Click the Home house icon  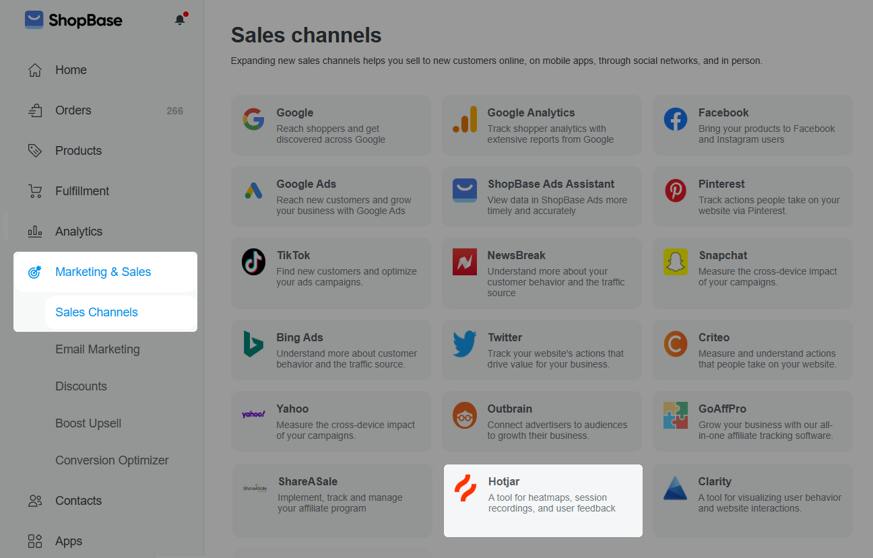[35, 70]
